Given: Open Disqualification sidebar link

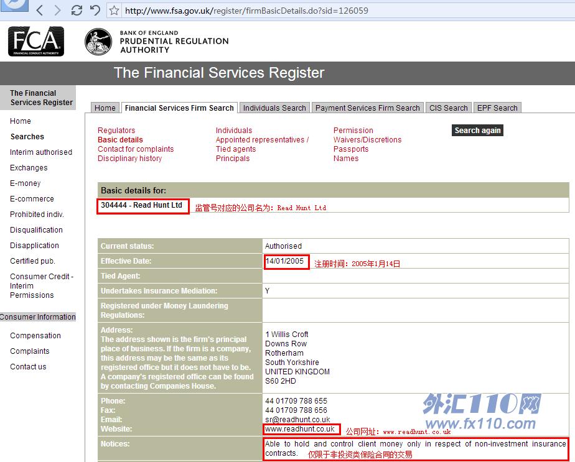Looking at the screenshot, I should point(36,230).
